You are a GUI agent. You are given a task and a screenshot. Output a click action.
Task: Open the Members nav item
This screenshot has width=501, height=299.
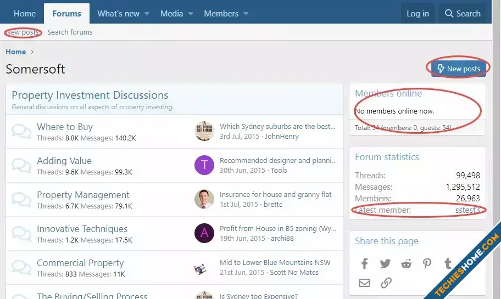221,14
